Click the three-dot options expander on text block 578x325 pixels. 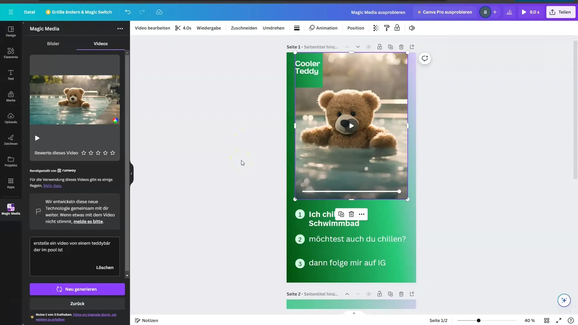[361, 214]
